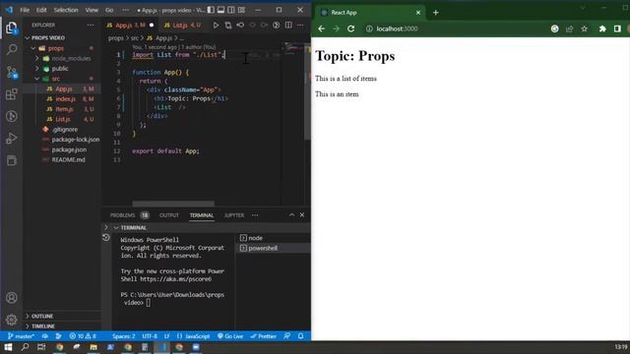Viewport: 630px width, 354px height.
Task: Open editor more actions ellipsis
Action: pyautogui.click(x=300, y=26)
